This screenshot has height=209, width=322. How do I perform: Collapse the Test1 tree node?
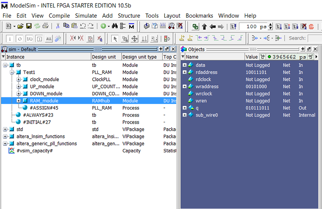(x=12, y=72)
